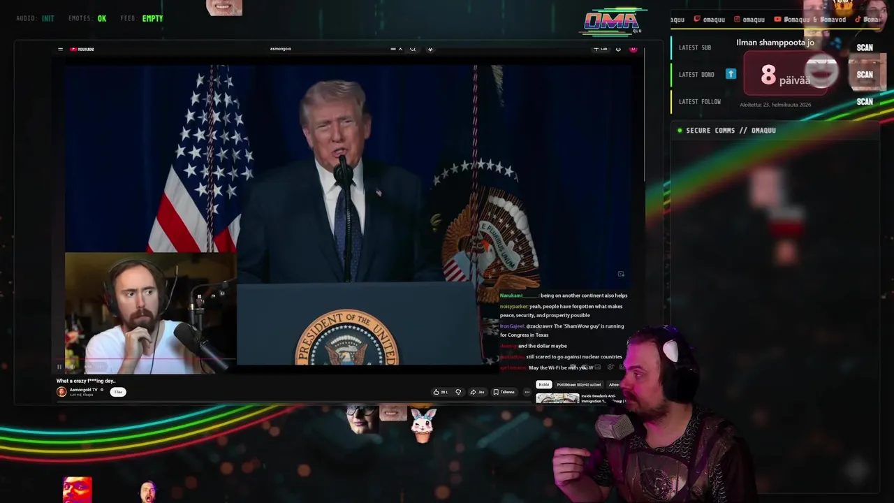Click the Create (Luo) button
894x503 pixels.
coord(600,49)
